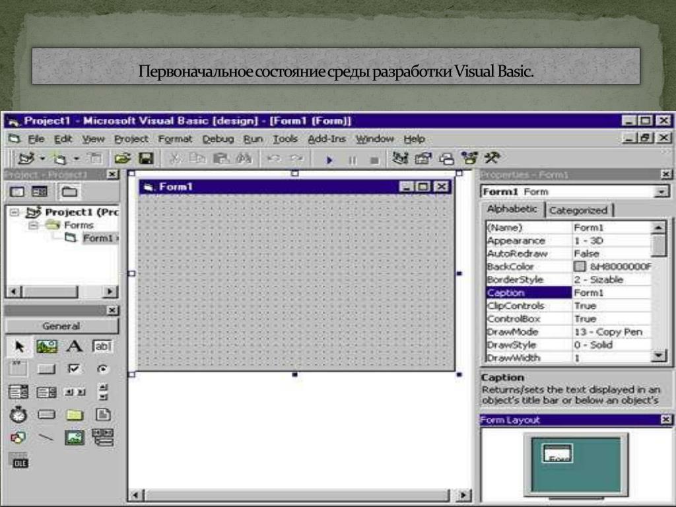Open the File menu
This screenshot has width=676, height=507.
(x=36, y=139)
